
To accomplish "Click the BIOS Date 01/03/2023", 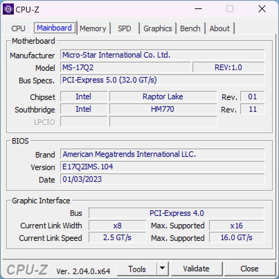I will pos(162,179).
